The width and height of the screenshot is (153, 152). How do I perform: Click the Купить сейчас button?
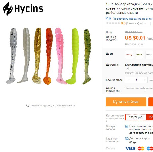coord(126,102)
